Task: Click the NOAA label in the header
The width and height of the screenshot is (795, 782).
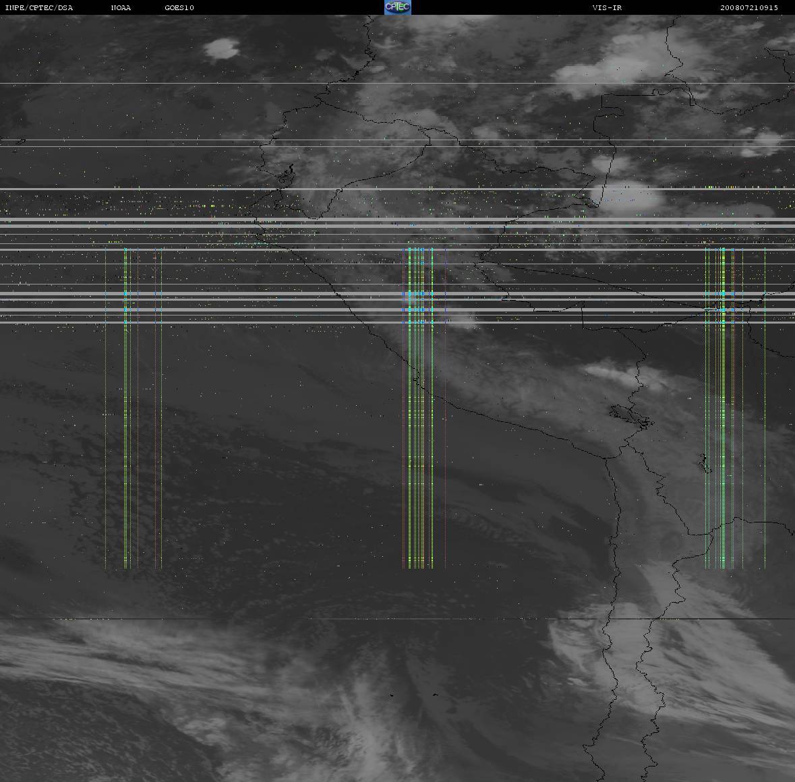Action: point(121,7)
